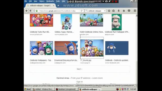Click the green padlock security icon

point(37,11)
